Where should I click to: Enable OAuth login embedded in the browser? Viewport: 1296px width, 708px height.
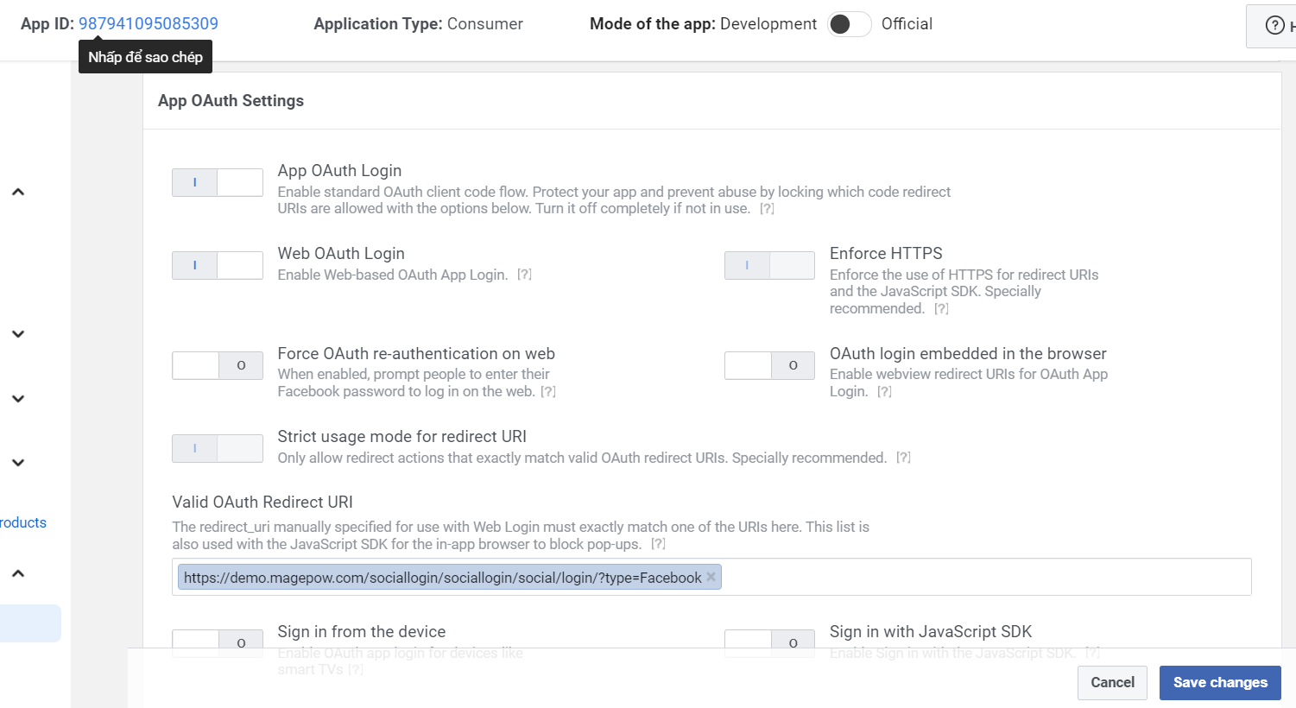click(x=769, y=365)
